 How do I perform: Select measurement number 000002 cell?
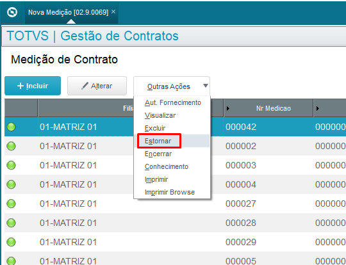point(268,146)
